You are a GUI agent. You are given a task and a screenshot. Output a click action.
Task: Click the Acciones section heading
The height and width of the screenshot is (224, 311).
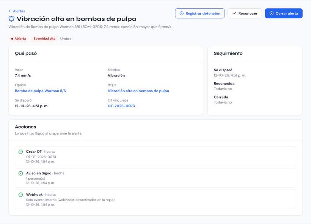(x=25, y=127)
